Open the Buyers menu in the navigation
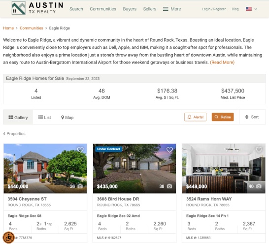This screenshot has width=269, height=246. pyautogui.click(x=130, y=9)
